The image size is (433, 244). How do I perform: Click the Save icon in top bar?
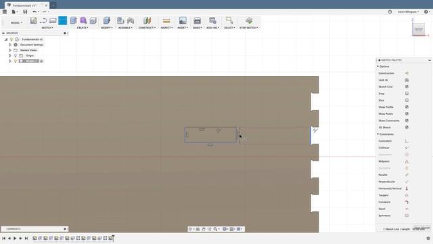point(25,12)
